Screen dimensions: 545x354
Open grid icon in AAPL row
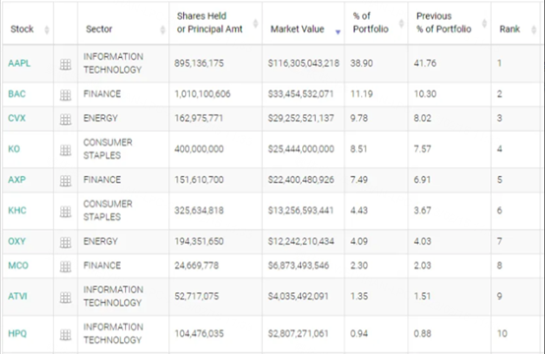click(65, 64)
